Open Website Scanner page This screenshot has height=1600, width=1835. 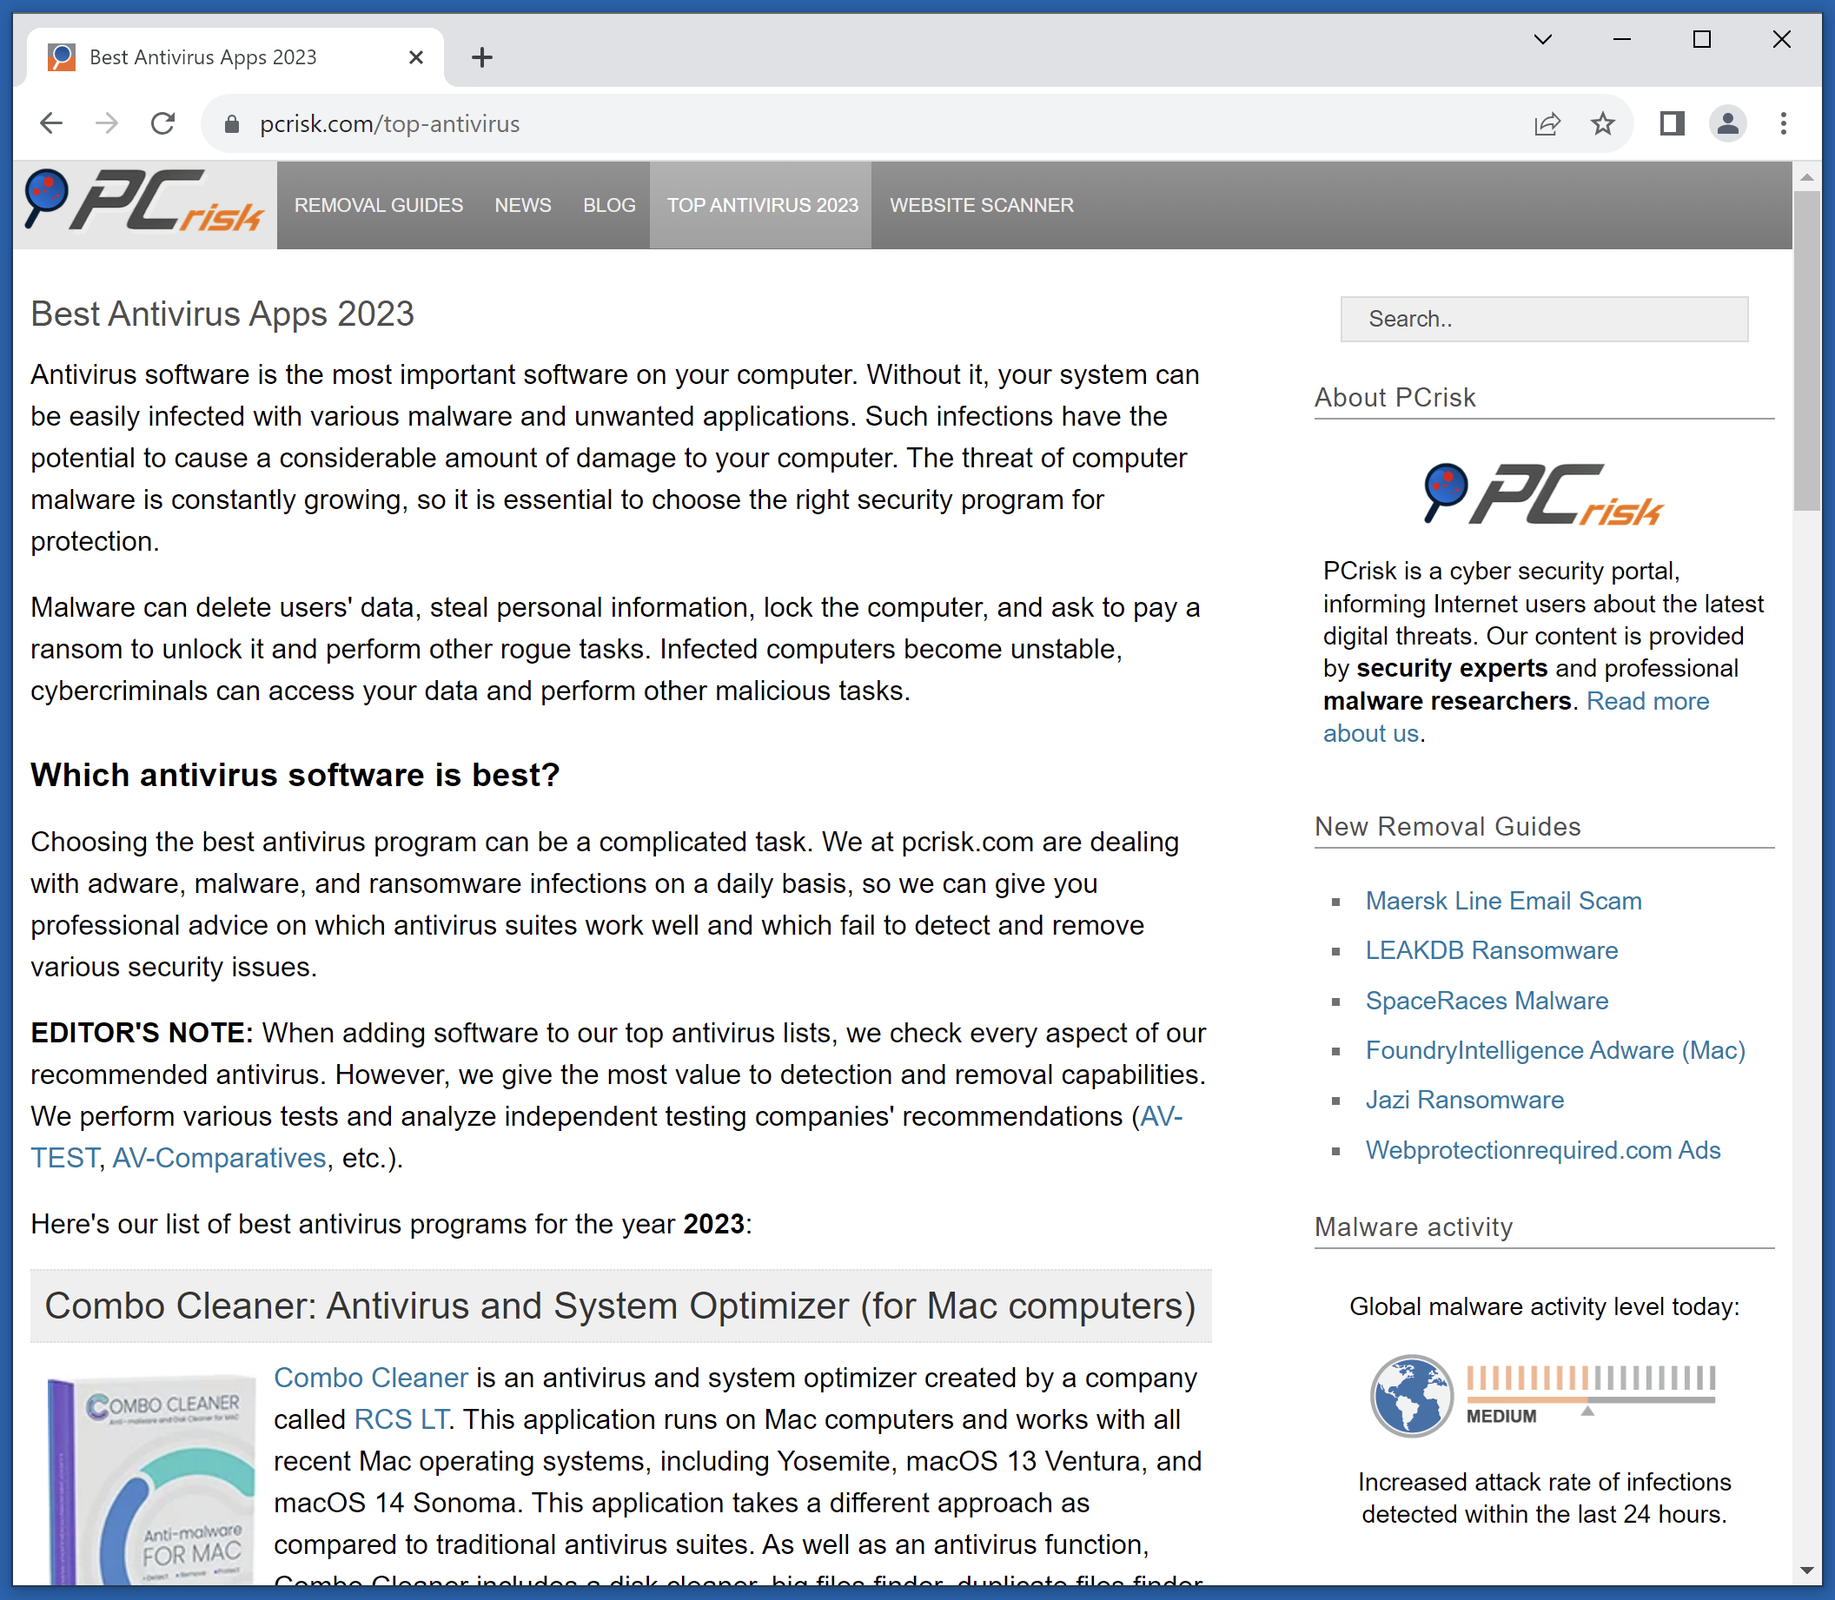981,205
